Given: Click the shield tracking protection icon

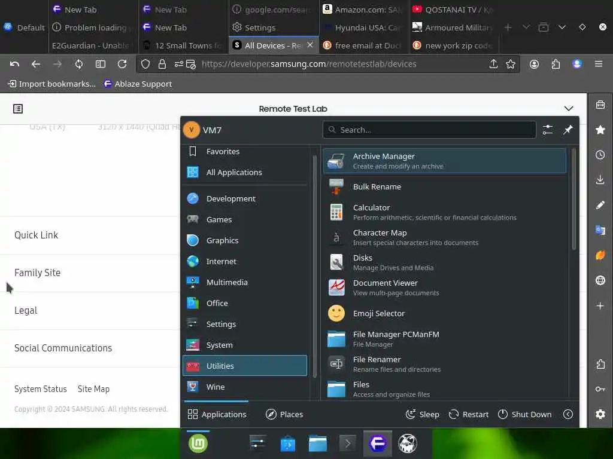Looking at the screenshot, I should (145, 64).
